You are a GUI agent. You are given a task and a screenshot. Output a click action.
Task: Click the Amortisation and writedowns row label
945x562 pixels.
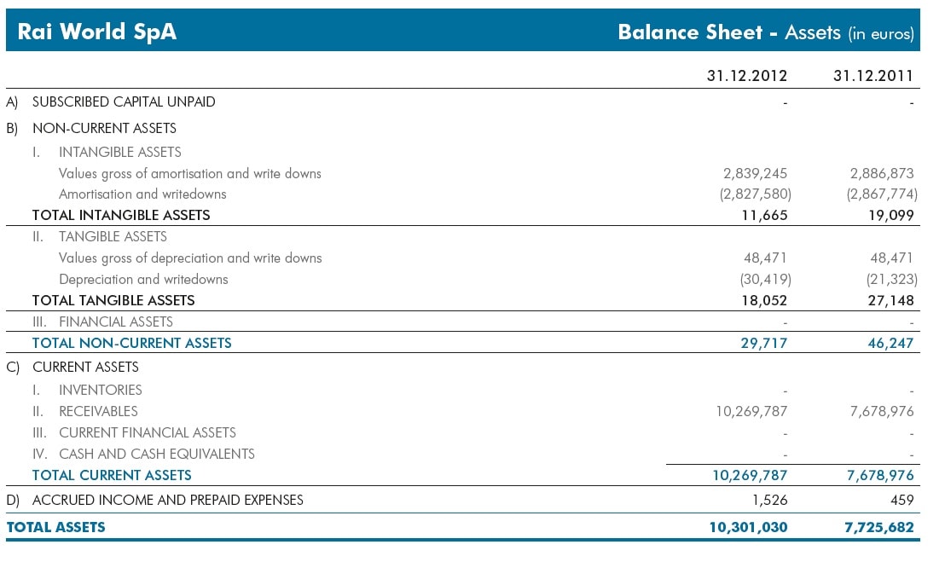(142, 194)
